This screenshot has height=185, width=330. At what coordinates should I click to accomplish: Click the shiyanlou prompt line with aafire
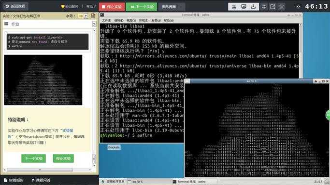pos(126,135)
